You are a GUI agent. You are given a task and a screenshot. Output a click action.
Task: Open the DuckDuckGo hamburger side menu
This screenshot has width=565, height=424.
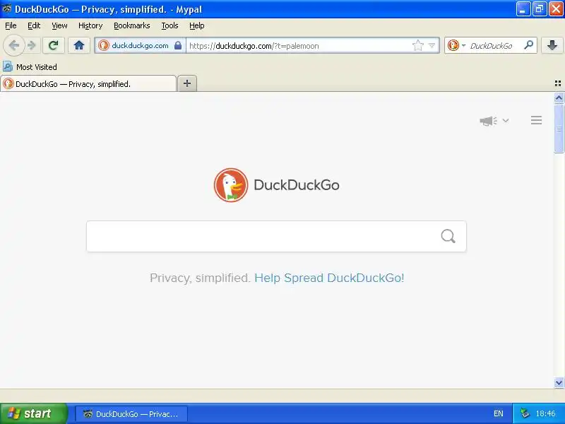(x=536, y=120)
